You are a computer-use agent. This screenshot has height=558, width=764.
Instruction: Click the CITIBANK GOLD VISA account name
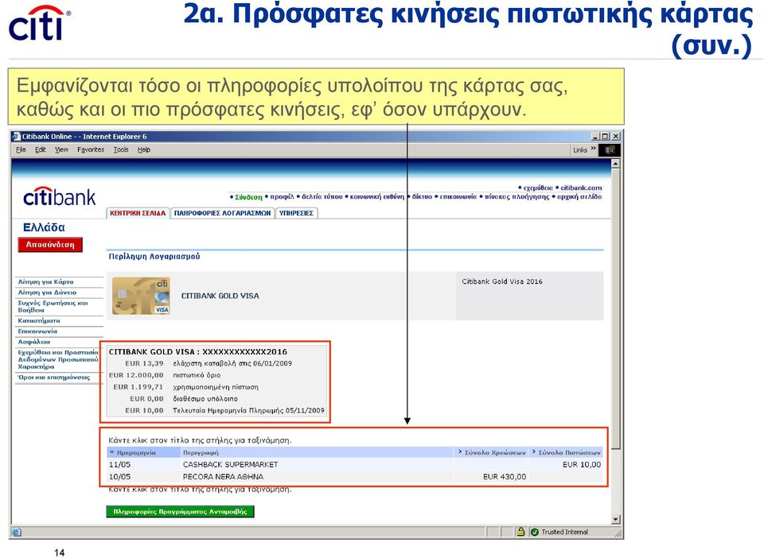pyautogui.click(x=220, y=296)
